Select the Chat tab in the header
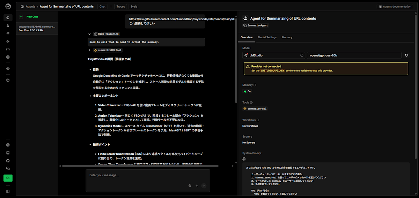Image resolution: width=419 pixels, height=198 pixels. [x=103, y=6]
